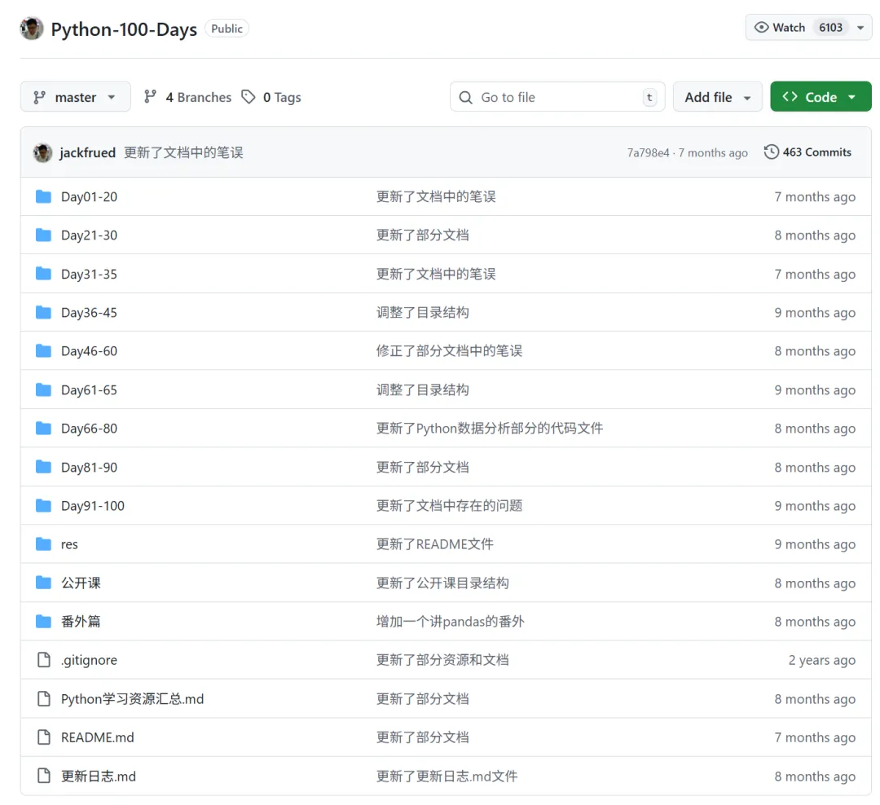Click the t keyboard shortcut hint

pyautogui.click(x=649, y=97)
